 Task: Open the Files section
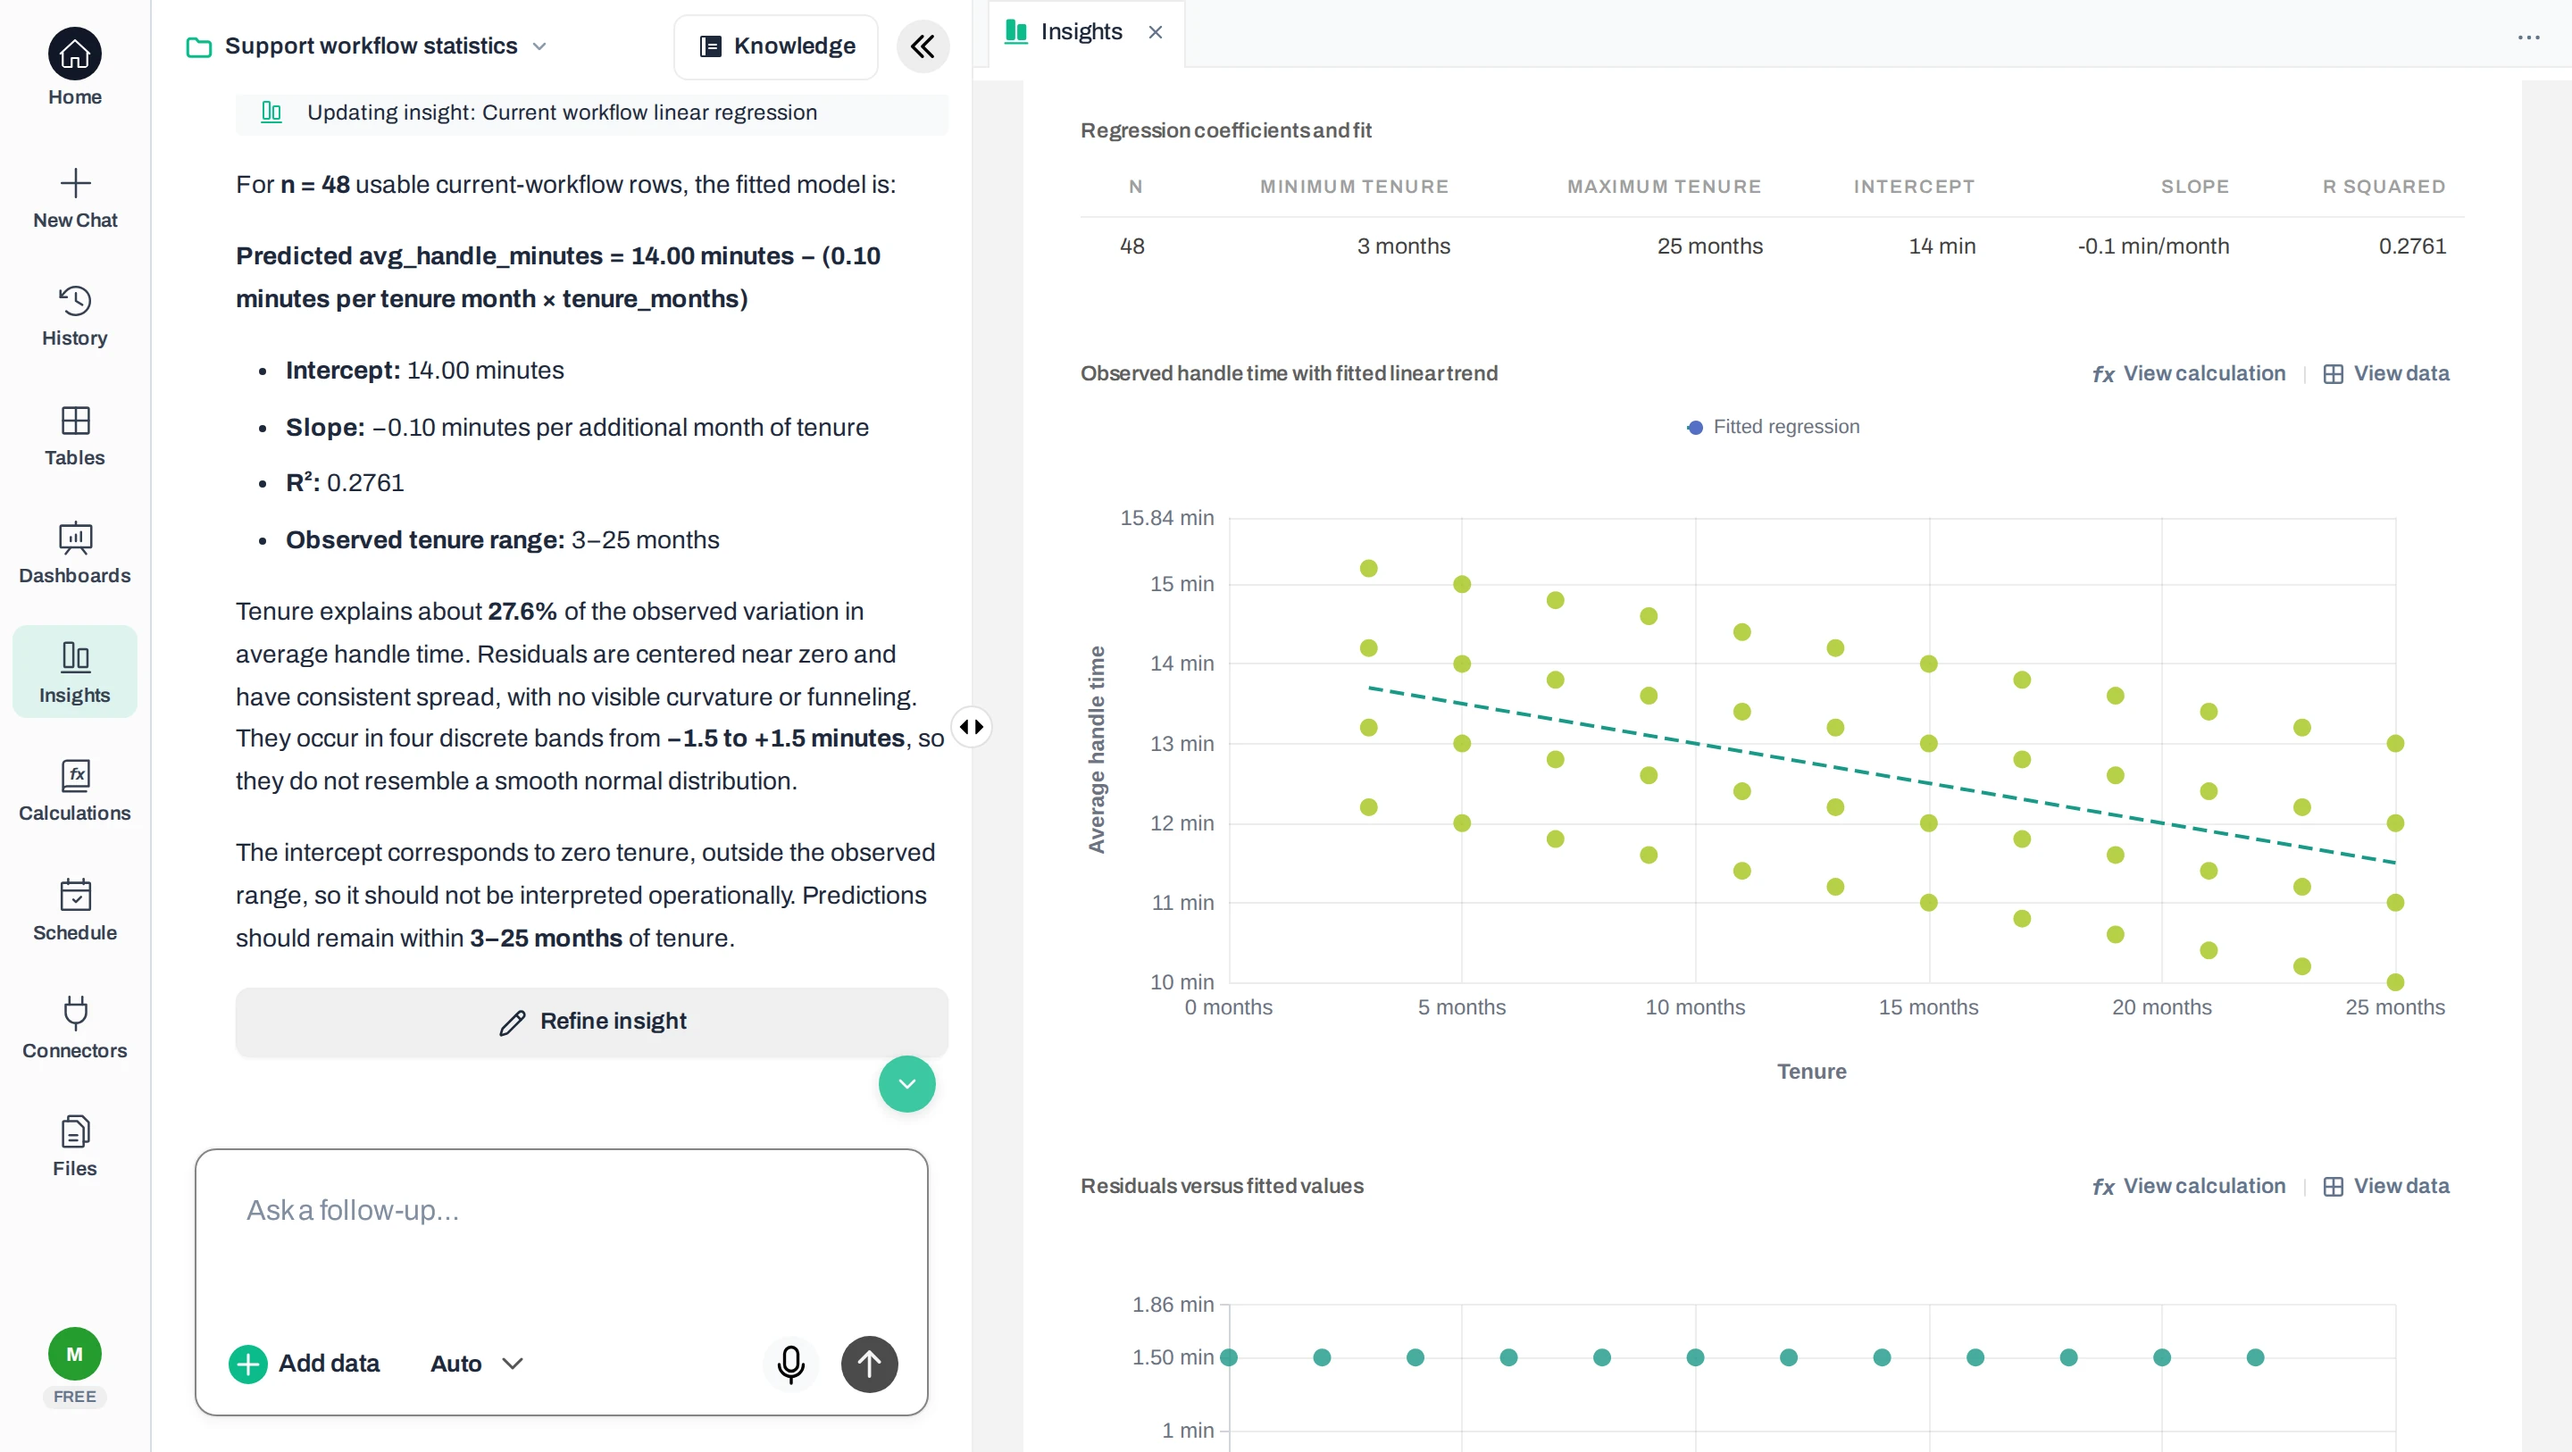[x=75, y=1147]
